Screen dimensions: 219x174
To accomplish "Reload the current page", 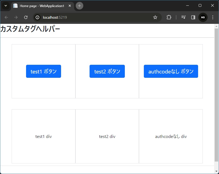I will click(26, 17).
